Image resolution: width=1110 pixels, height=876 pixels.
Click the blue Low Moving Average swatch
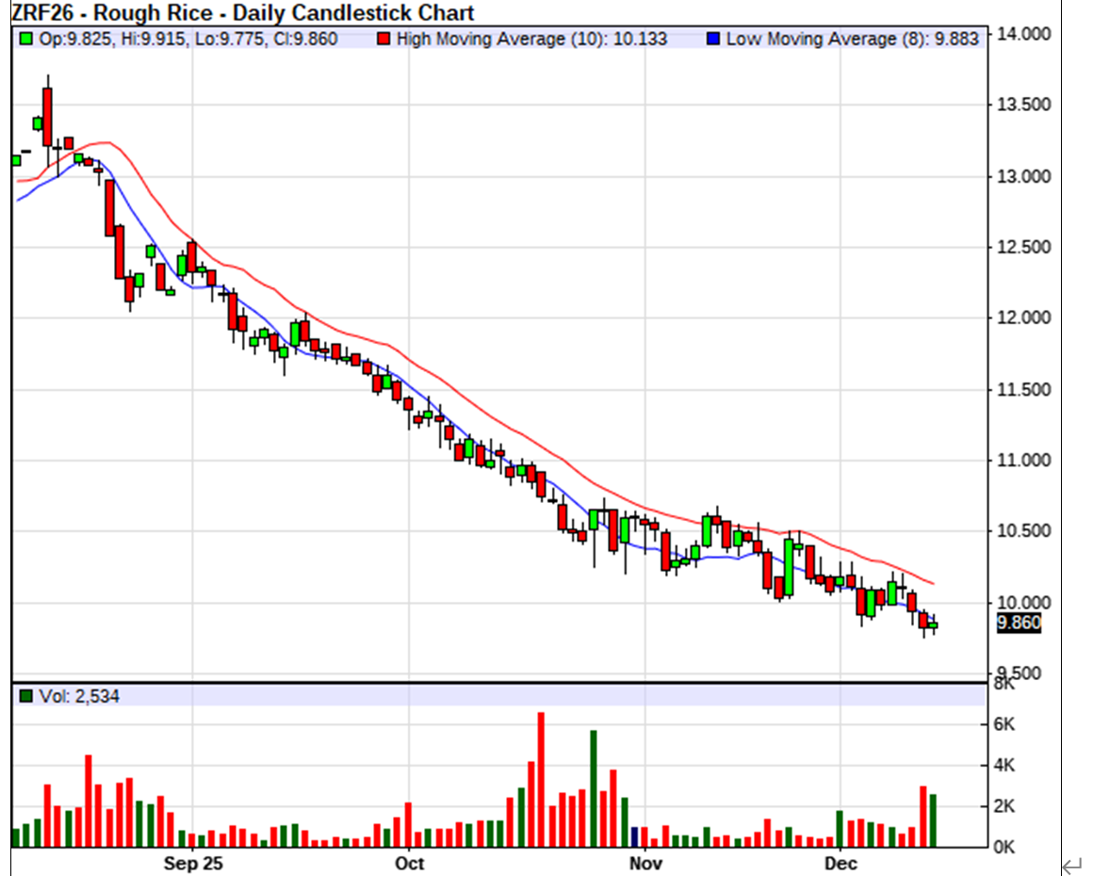tap(714, 39)
